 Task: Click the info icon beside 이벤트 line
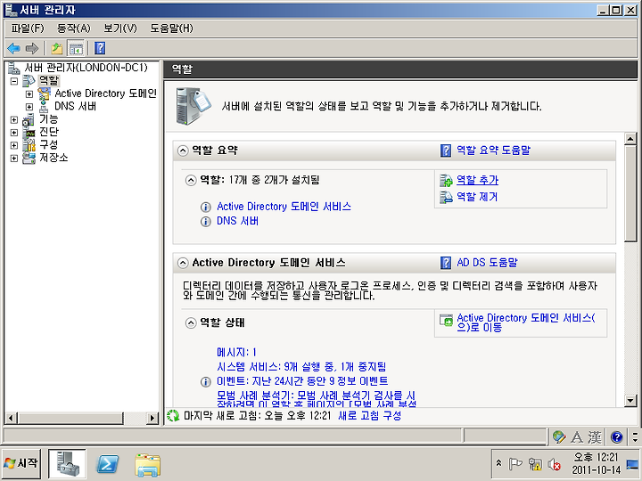pos(206,381)
